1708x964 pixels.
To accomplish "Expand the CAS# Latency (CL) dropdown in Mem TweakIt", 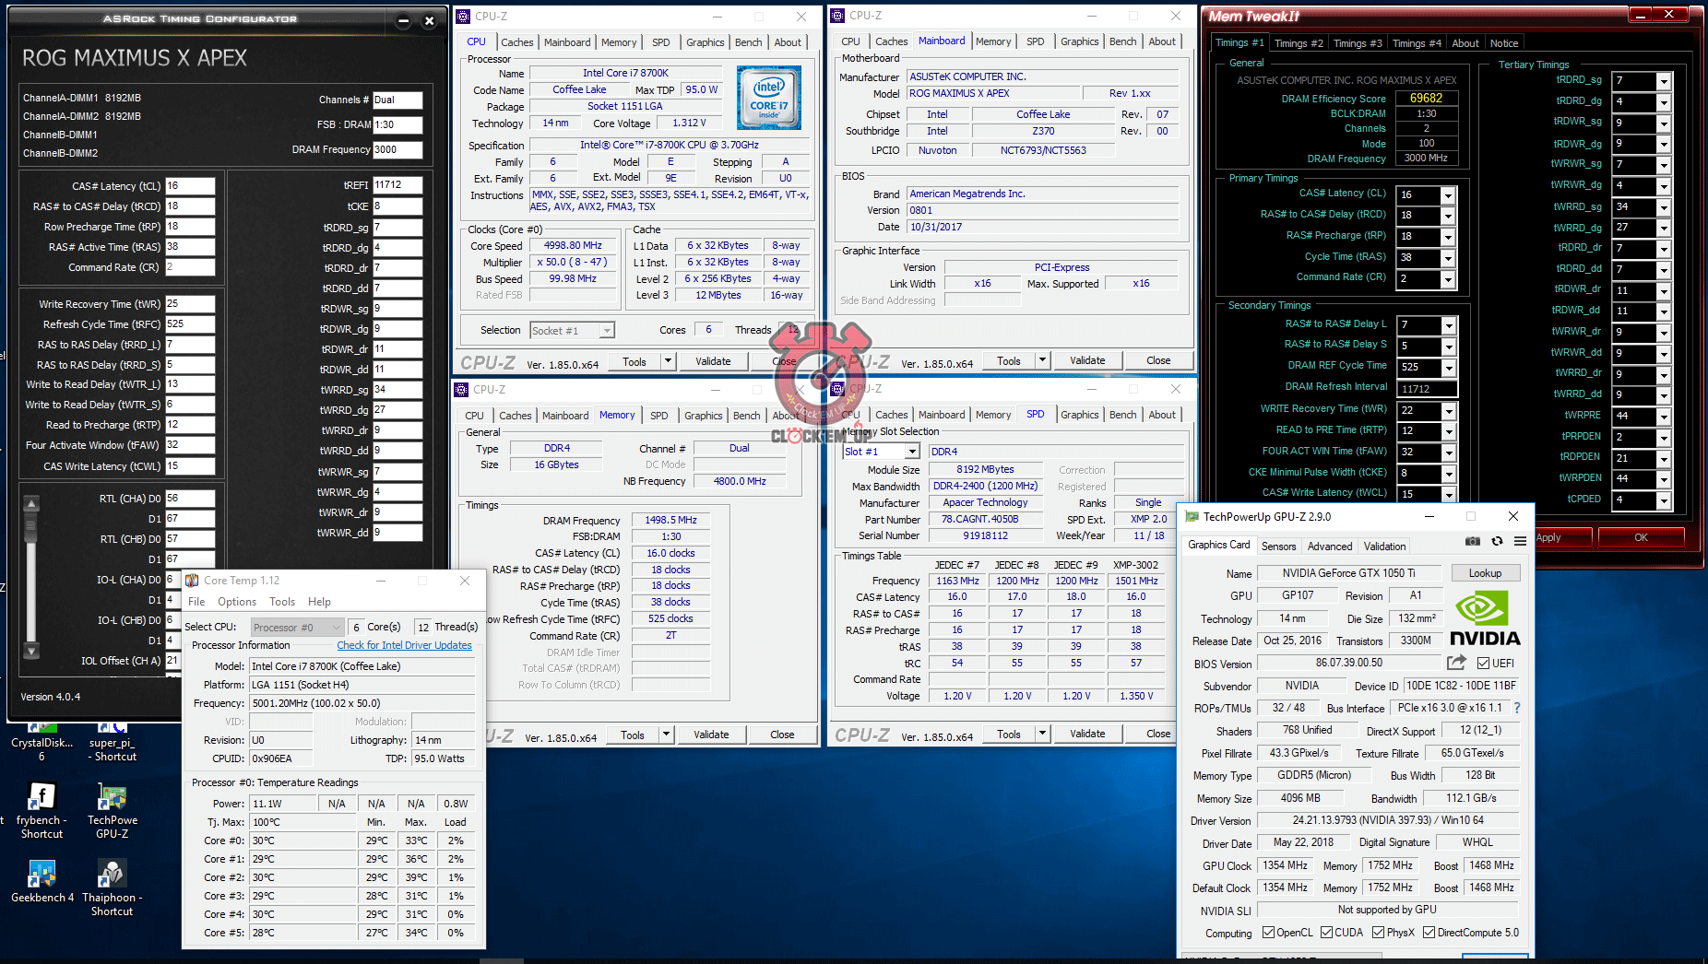I will click(x=1448, y=195).
